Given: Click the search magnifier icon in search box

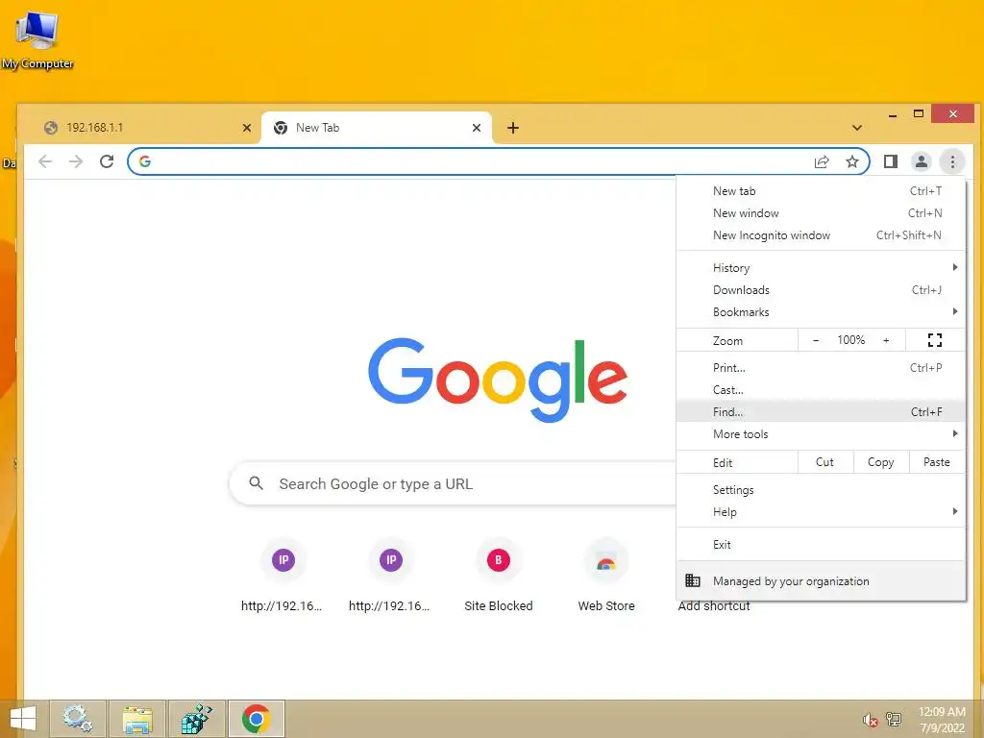Looking at the screenshot, I should point(256,483).
